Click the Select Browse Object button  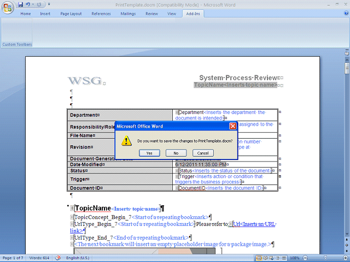(347, 245)
